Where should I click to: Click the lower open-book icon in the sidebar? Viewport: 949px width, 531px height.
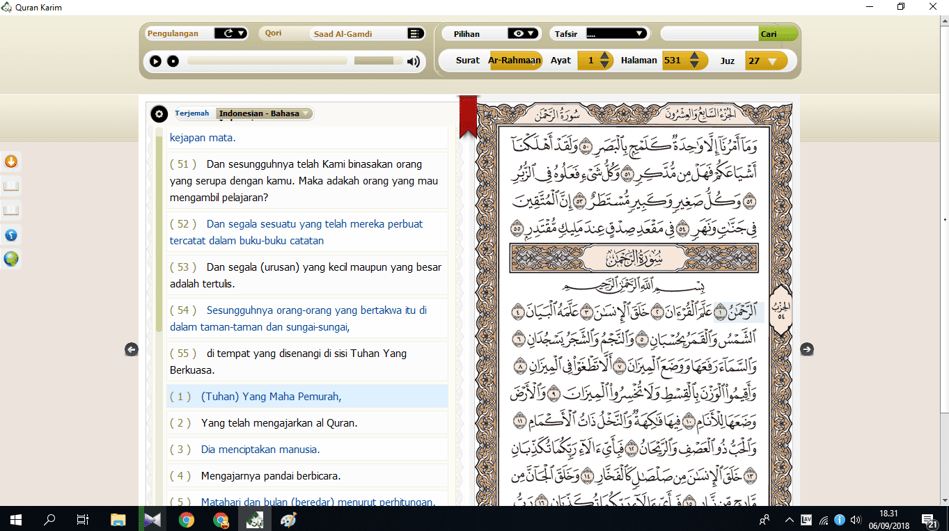[x=11, y=210]
